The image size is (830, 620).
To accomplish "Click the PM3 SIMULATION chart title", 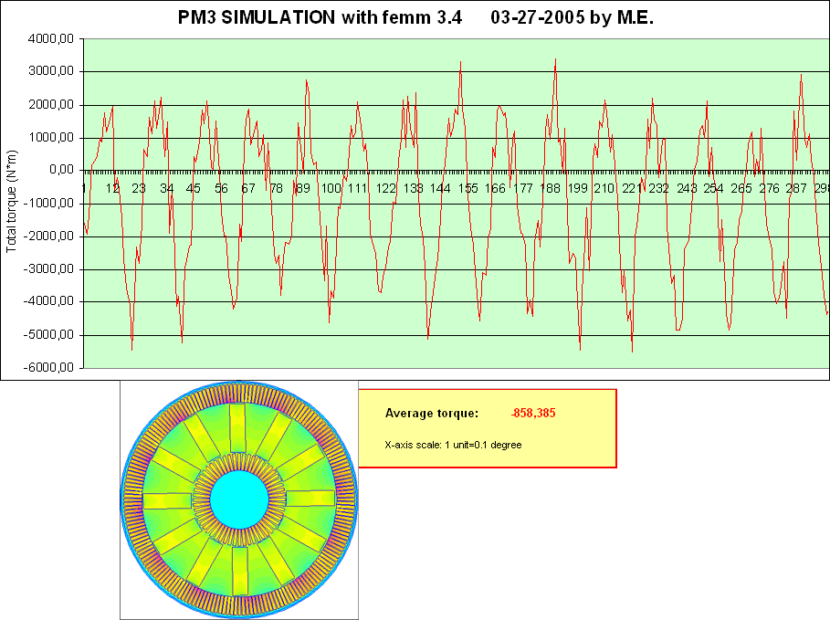I will (x=414, y=17).
